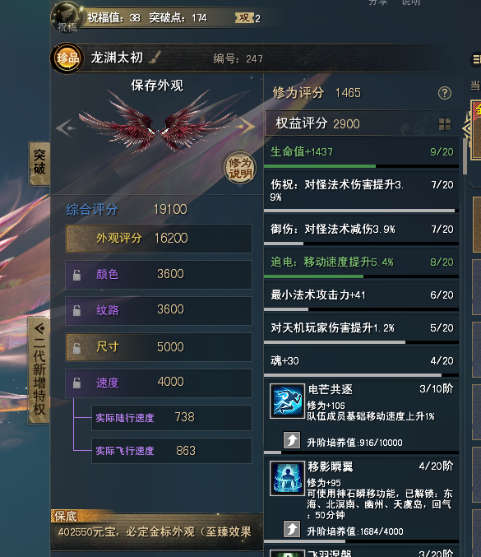Click the rename brush icon beside 龙渊太初
This screenshot has height=557, width=481.
(x=155, y=57)
